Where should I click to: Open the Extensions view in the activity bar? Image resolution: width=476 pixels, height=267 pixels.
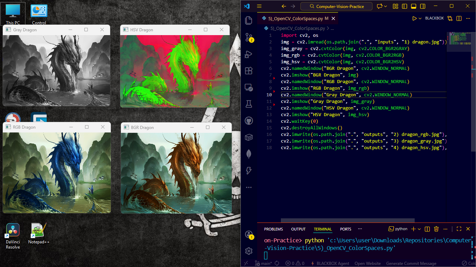click(249, 71)
